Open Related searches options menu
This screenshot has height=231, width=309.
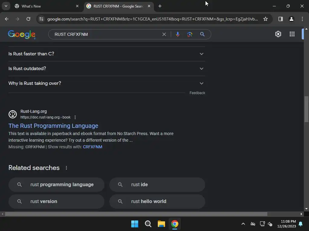coord(66,168)
